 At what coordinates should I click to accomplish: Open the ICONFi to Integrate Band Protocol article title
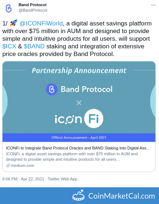(x=78, y=148)
